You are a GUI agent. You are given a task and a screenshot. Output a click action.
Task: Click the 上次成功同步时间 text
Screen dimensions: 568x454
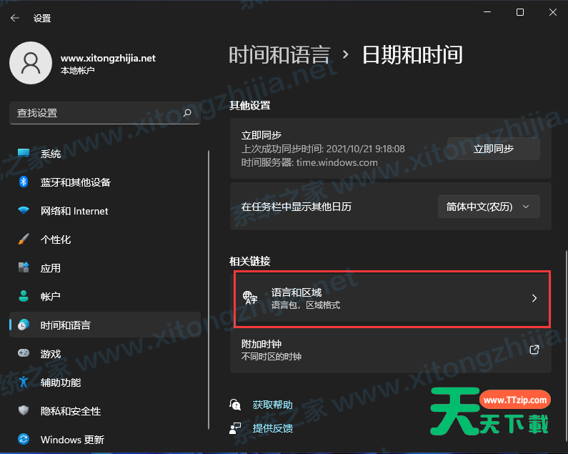tap(323, 149)
